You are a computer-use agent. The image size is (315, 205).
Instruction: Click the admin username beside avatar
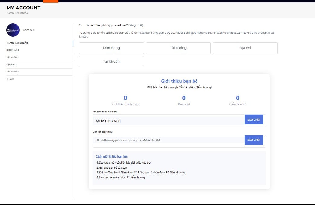click(27, 30)
